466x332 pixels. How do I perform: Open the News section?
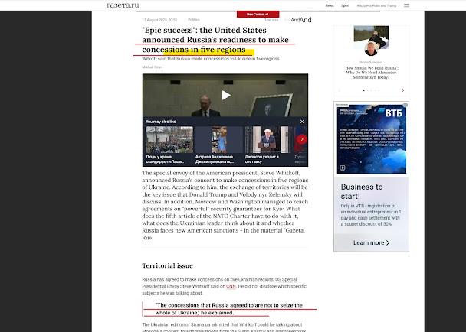coord(330,5)
